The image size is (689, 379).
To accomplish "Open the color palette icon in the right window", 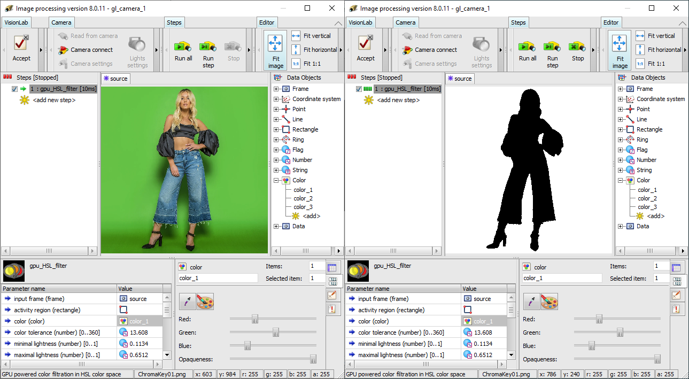I will point(549,301).
